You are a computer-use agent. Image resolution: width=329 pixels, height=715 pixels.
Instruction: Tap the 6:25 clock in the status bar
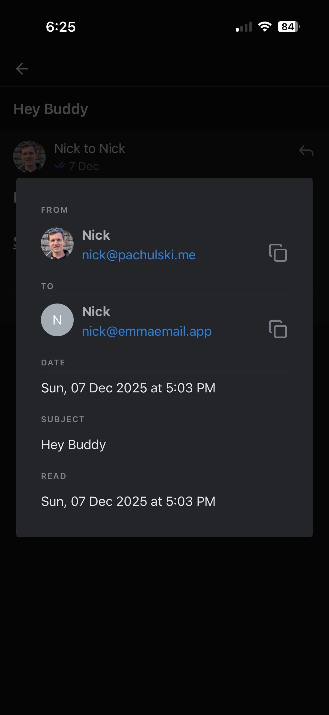(61, 27)
